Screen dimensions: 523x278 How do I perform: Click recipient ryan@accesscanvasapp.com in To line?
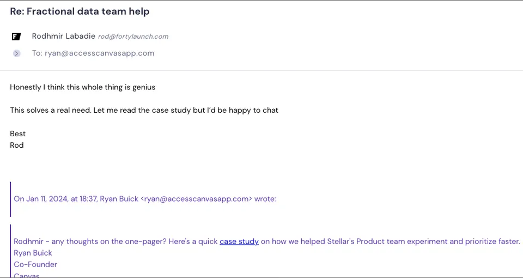(x=99, y=53)
